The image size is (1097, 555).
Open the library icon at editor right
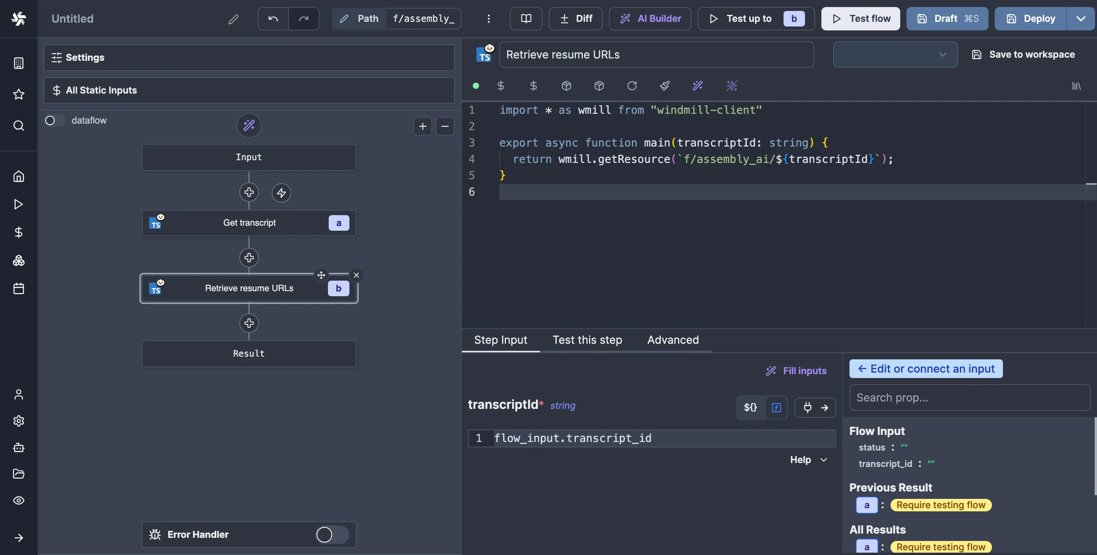(1076, 87)
